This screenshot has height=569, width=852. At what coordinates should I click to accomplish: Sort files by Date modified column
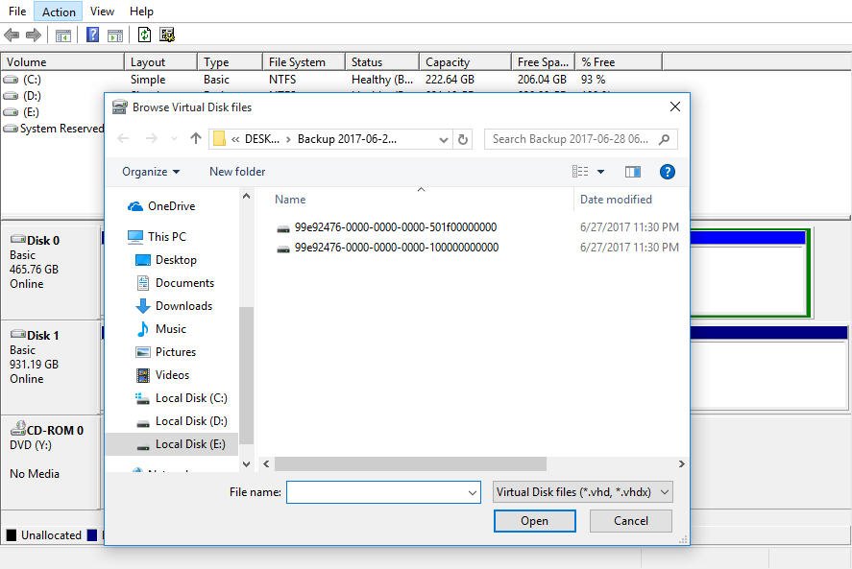[616, 200]
